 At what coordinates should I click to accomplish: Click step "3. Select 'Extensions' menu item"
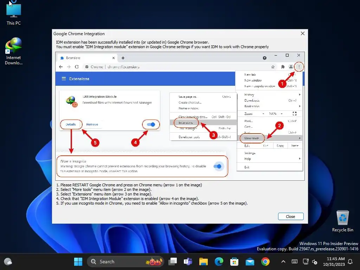[x=104, y=194]
